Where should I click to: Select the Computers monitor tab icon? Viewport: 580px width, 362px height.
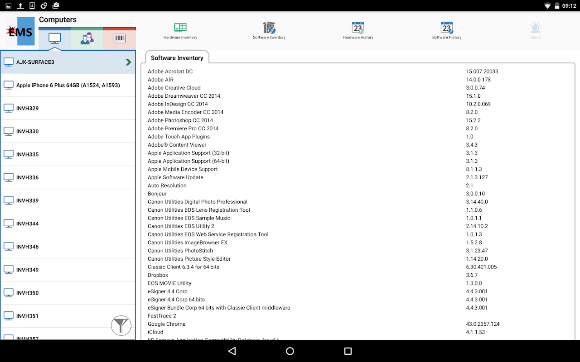(x=55, y=38)
